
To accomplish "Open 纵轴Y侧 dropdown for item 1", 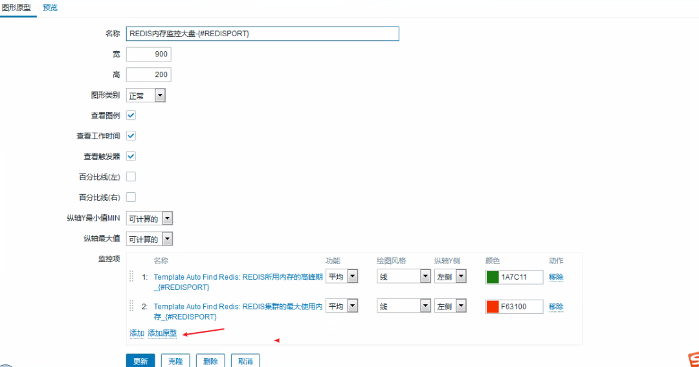I will [450, 276].
